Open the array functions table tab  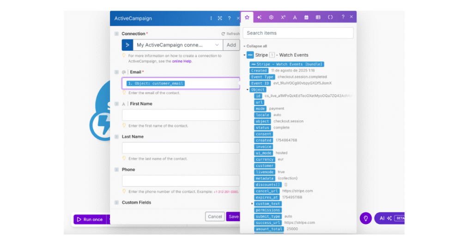click(318, 17)
